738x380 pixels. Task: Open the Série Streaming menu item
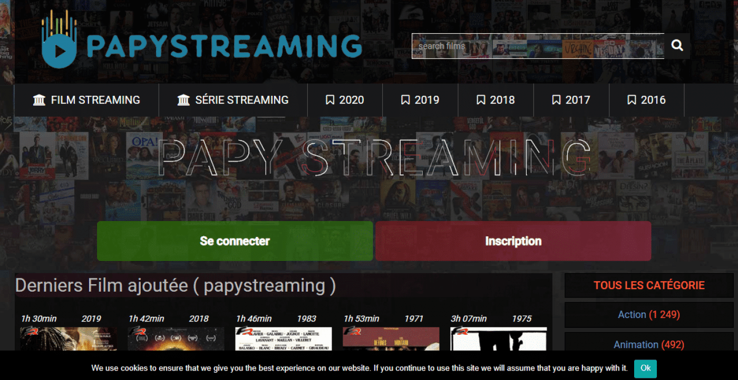pos(242,100)
